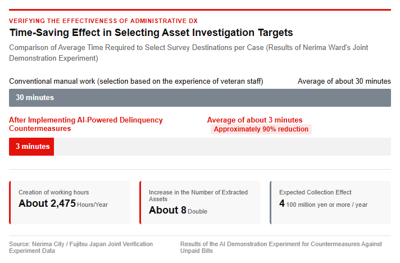Click the 'Average of about 30 minutes' text
400x263 pixels.
point(344,81)
